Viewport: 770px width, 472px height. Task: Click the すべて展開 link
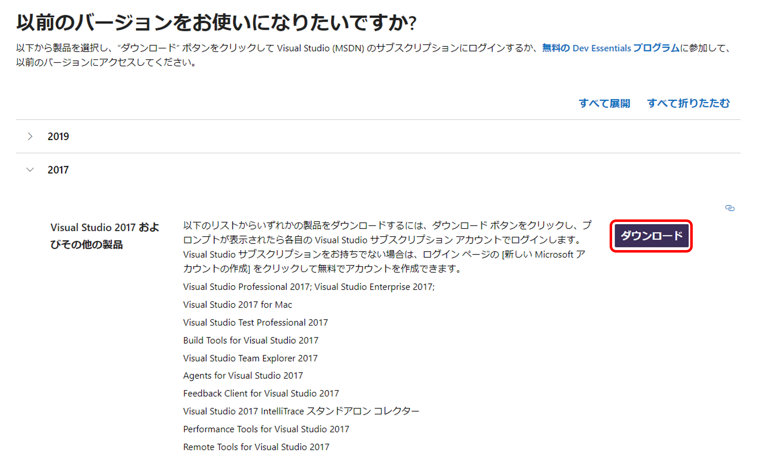pyautogui.click(x=604, y=103)
